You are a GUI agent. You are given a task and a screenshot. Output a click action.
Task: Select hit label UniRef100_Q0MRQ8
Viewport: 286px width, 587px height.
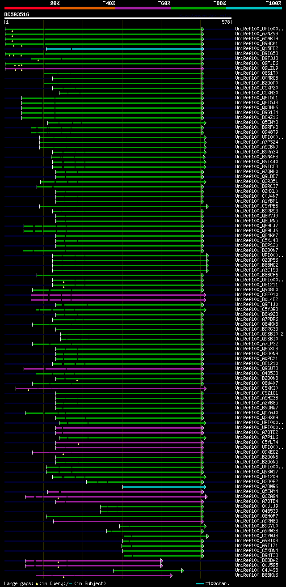coord(257,78)
